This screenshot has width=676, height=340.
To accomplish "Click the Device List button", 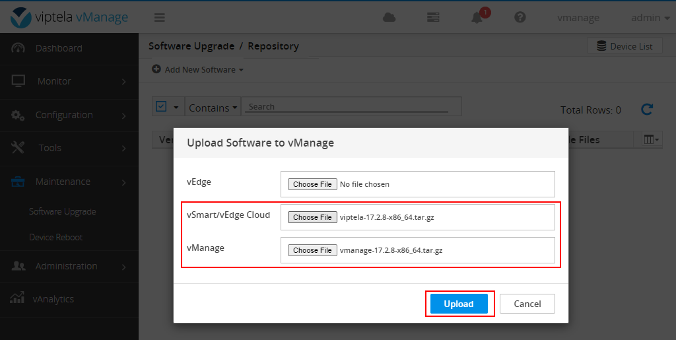I will pos(625,46).
